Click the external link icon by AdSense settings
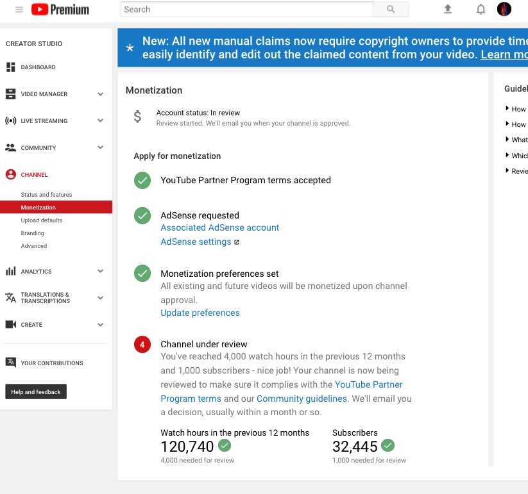528x494 pixels. tap(237, 242)
